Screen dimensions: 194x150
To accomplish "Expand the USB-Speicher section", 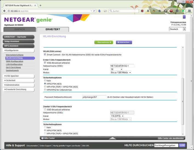I will [19, 76].
